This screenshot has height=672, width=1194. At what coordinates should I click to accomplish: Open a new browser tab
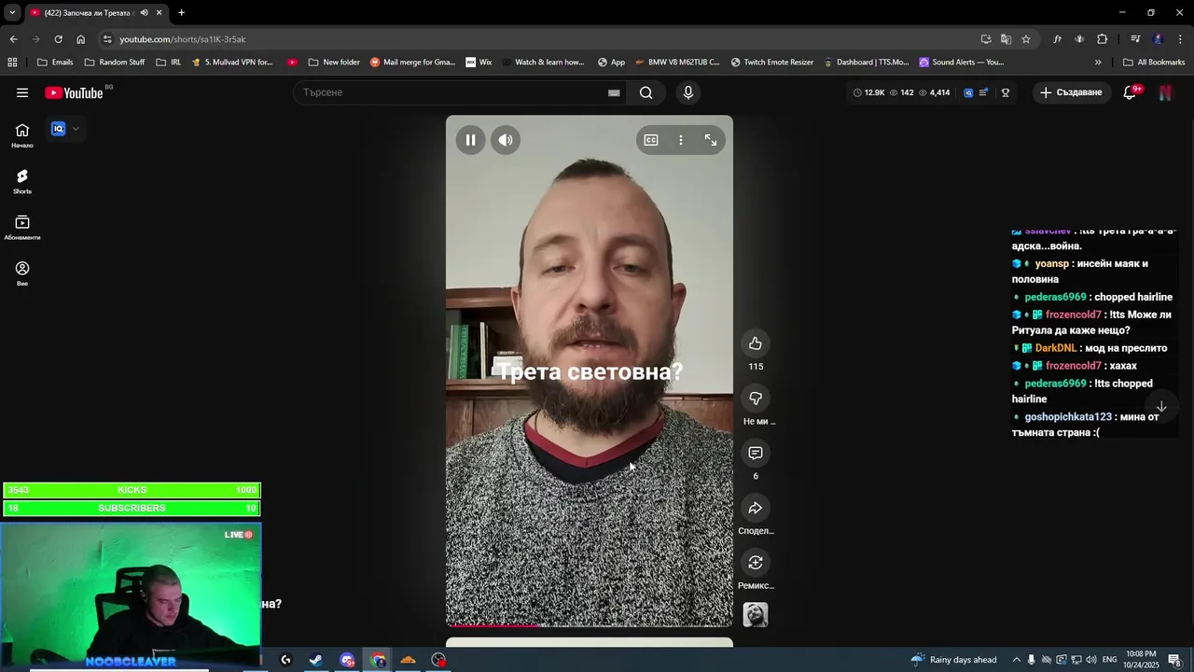[181, 12]
